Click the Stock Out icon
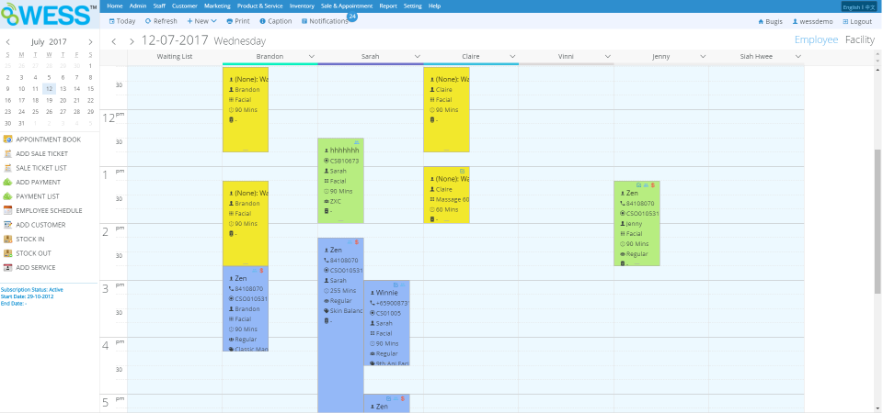 coord(7,253)
